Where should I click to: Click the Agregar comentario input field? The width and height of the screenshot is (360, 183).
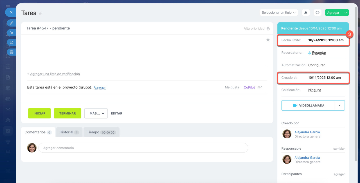[143, 148]
